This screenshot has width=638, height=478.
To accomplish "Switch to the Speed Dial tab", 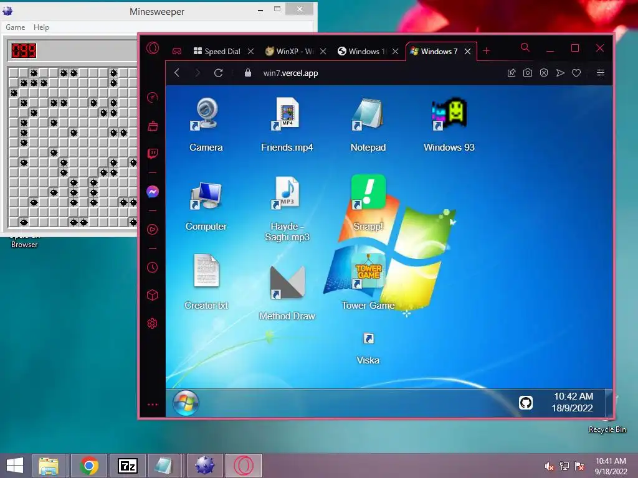I will click(217, 51).
